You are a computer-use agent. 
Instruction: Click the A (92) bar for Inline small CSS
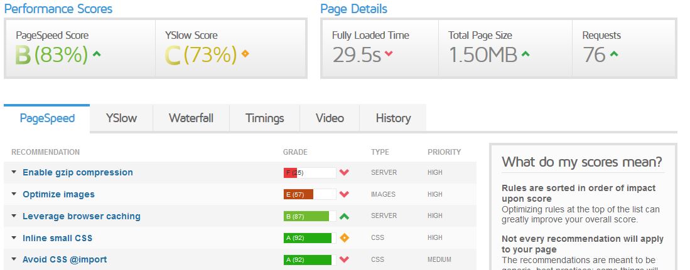click(x=310, y=238)
